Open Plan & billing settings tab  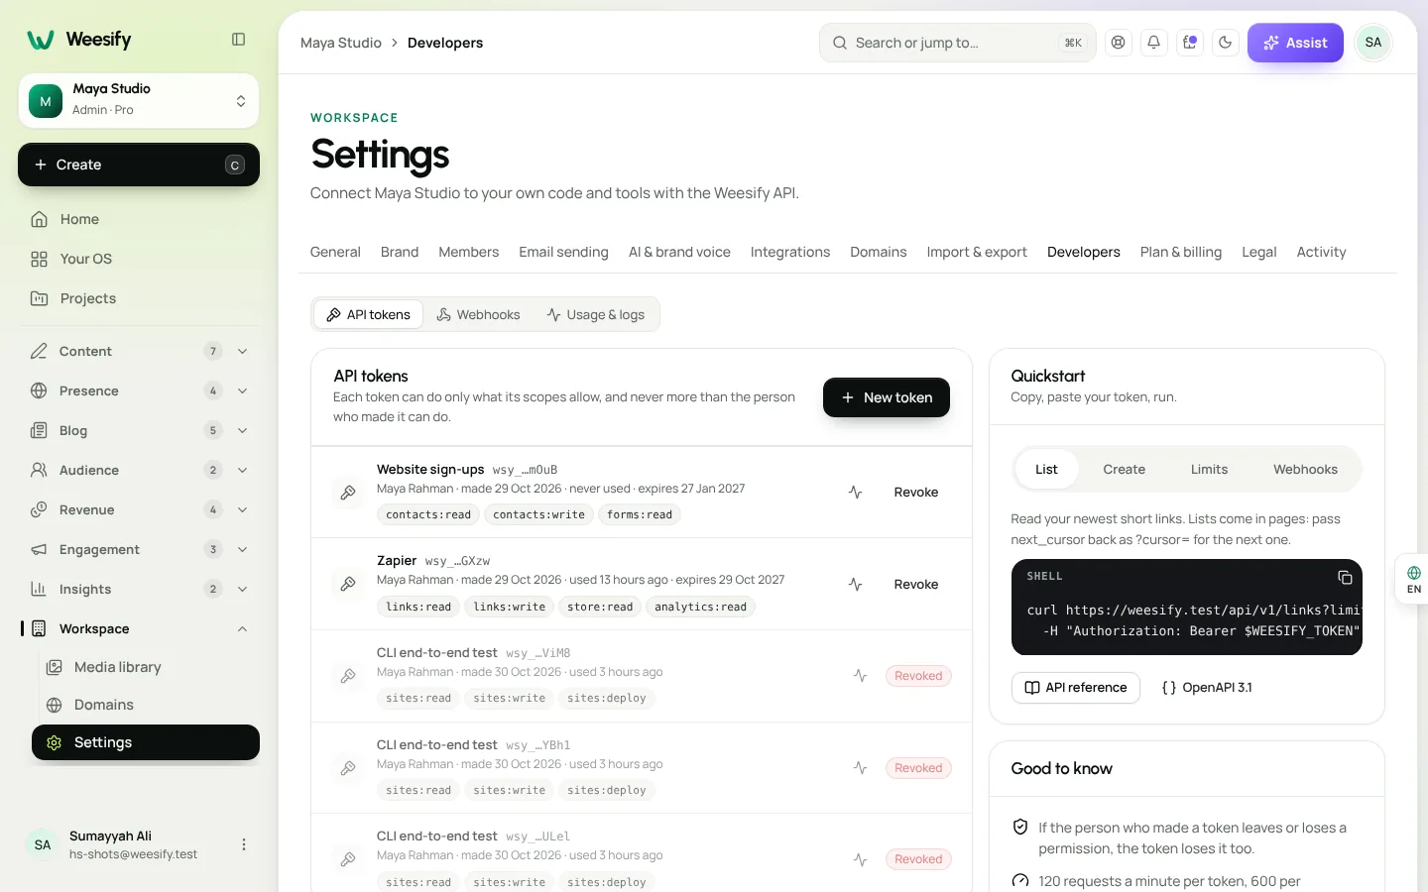pyautogui.click(x=1181, y=252)
